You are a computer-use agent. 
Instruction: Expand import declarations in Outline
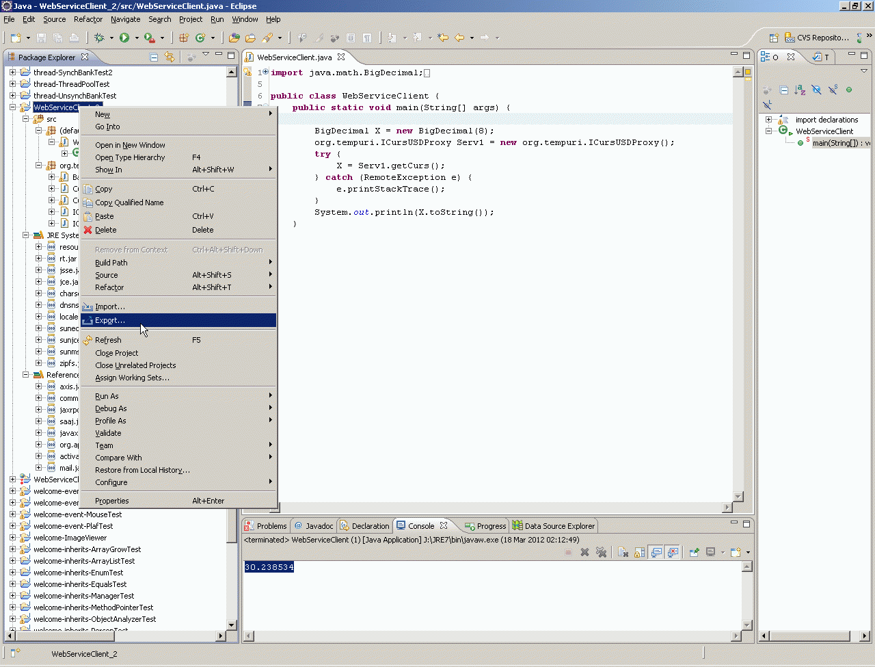[x=768, y=120]
